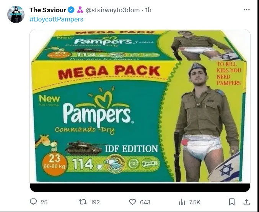259x212 pixels.
Task: Click the reply count 25
Action: [x=44, y=202]
